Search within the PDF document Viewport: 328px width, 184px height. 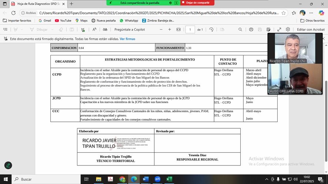240,30
